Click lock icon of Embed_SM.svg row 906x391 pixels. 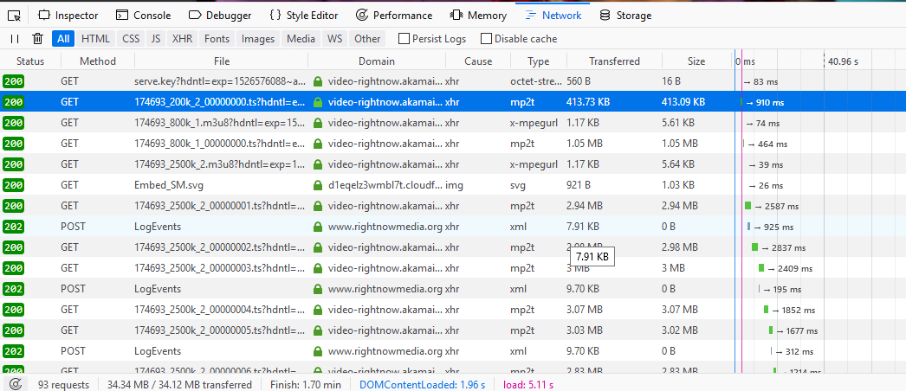pos(318,185)
